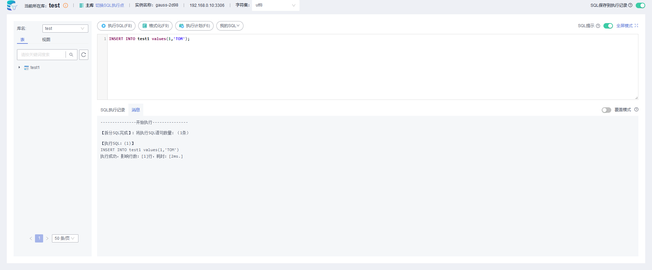
Task: Refresh the table list
Action: (84, 55)
